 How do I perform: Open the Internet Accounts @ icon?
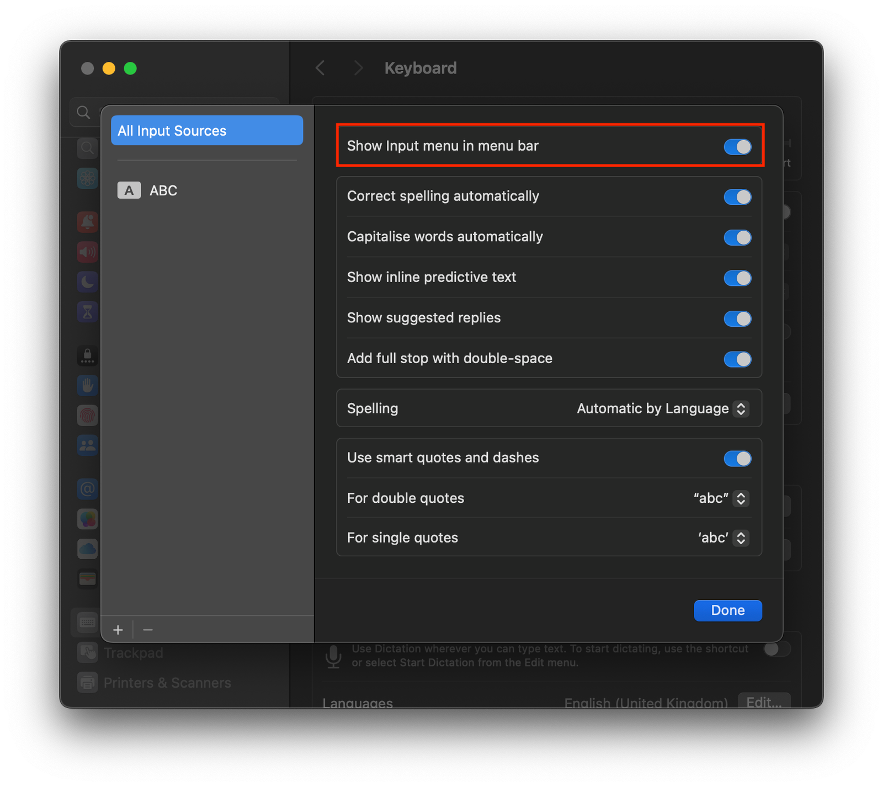[87, 489]
